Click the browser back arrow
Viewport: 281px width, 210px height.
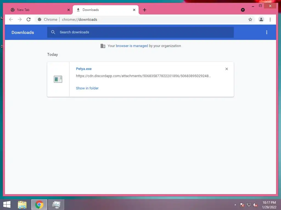pos(11,19)
